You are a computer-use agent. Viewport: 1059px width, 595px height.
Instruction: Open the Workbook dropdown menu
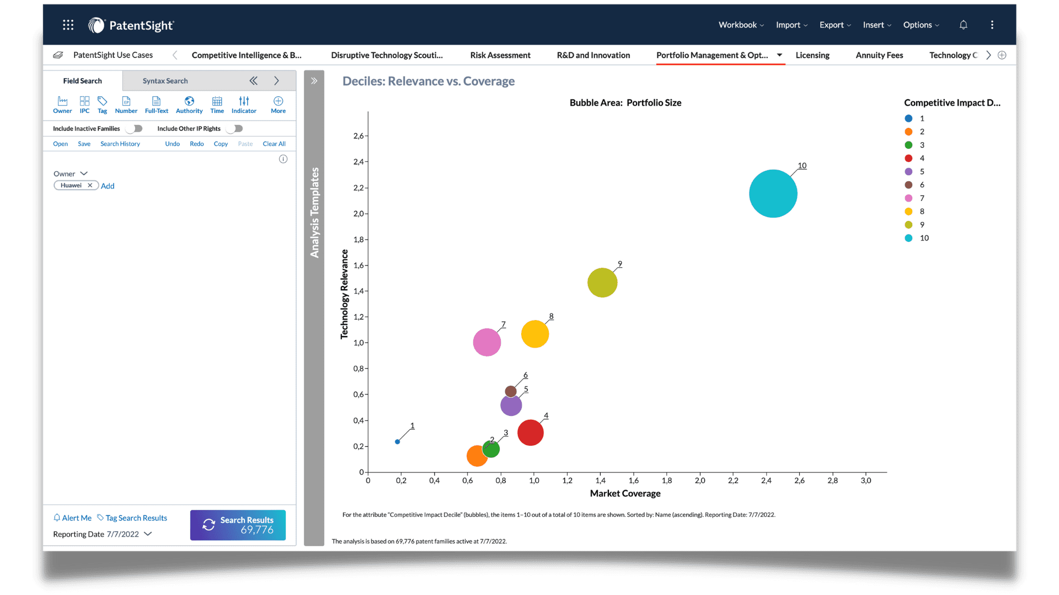741,25
